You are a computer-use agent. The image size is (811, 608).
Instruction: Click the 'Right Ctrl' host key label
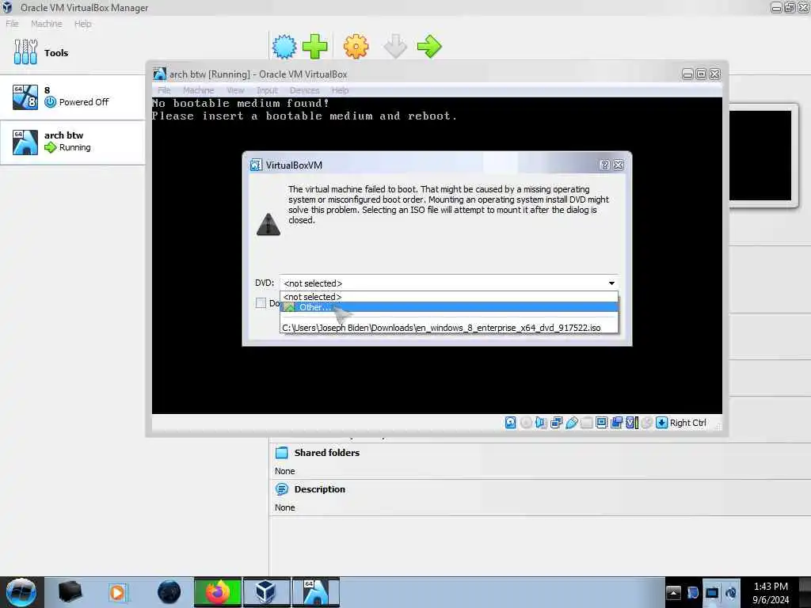(x=688, y=423)
